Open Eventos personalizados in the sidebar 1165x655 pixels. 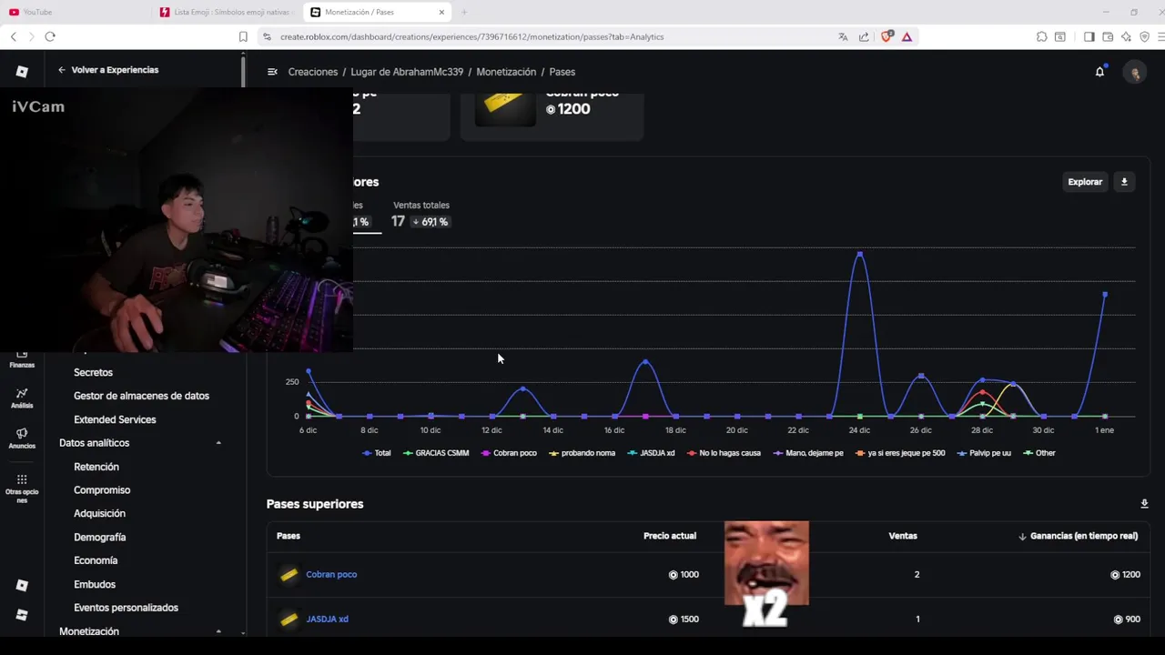pos(126,608)
